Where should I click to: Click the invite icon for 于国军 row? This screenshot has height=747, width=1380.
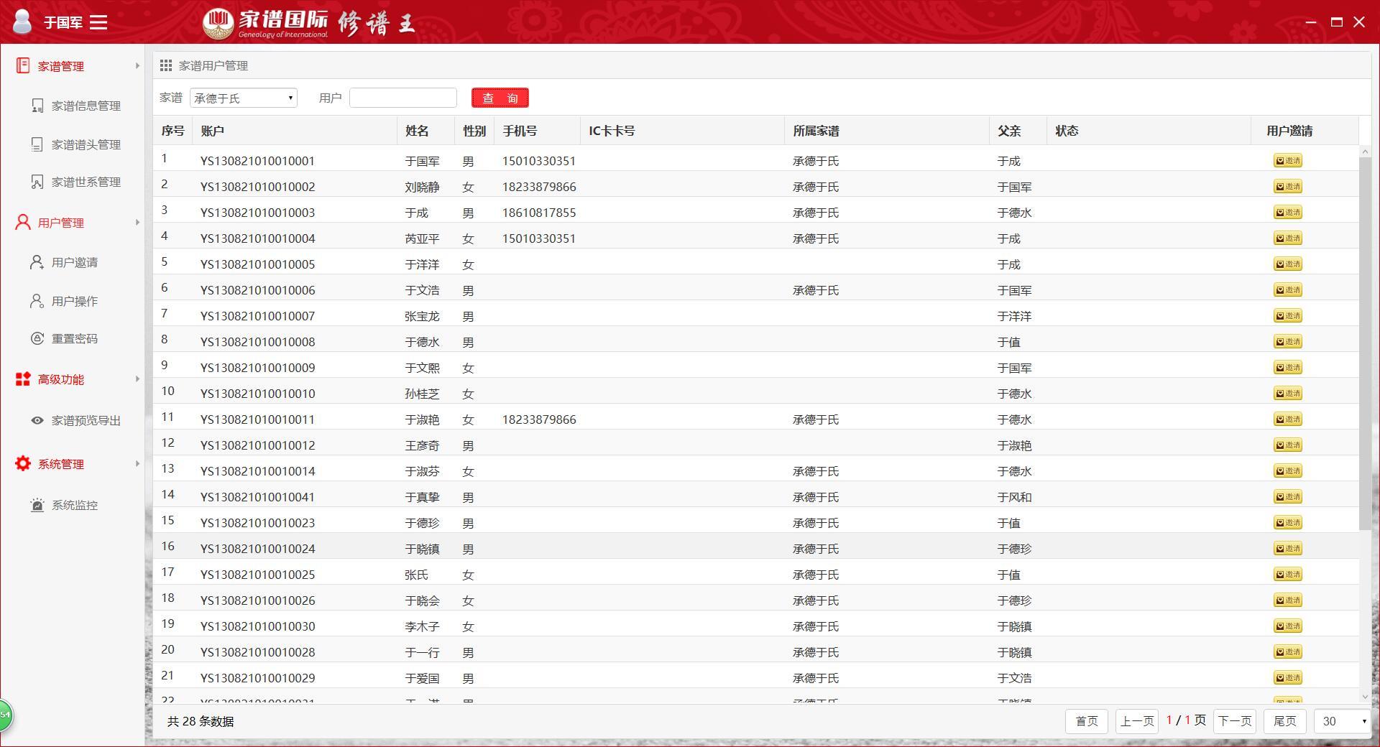click(1288, 161)
